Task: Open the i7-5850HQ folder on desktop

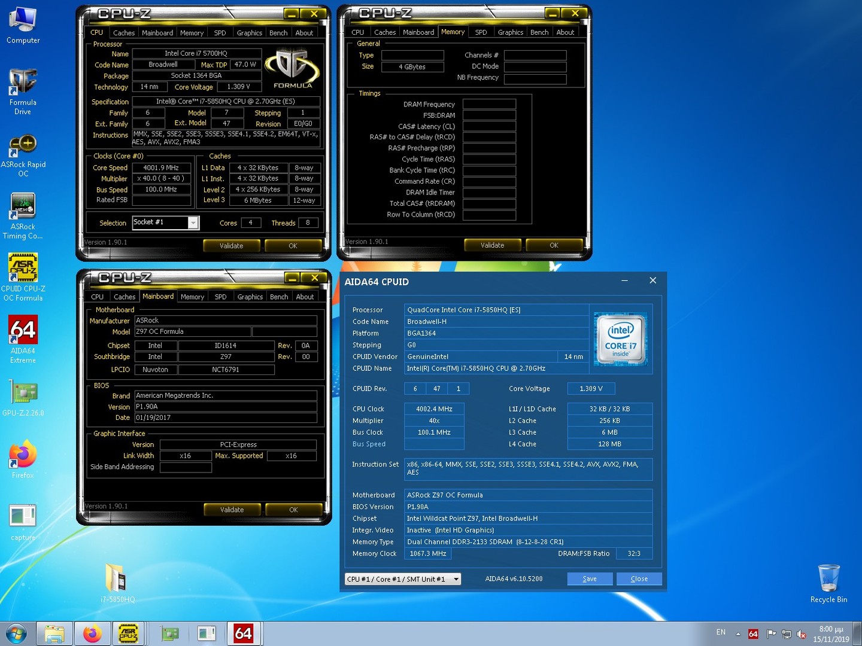Action: 117,583
